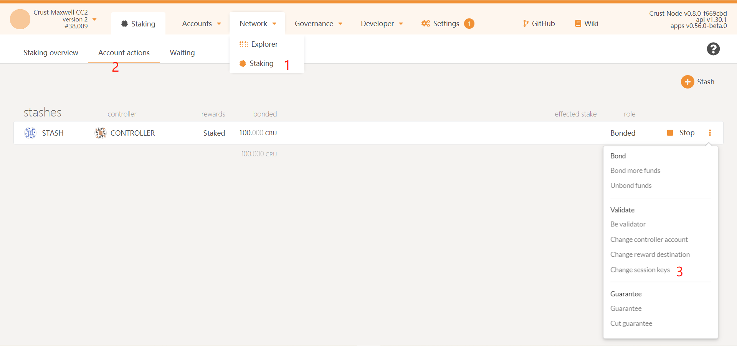Switch to Account actions tab
The height and width of the screenshot is (346, 737).
[x=124, y=52]
